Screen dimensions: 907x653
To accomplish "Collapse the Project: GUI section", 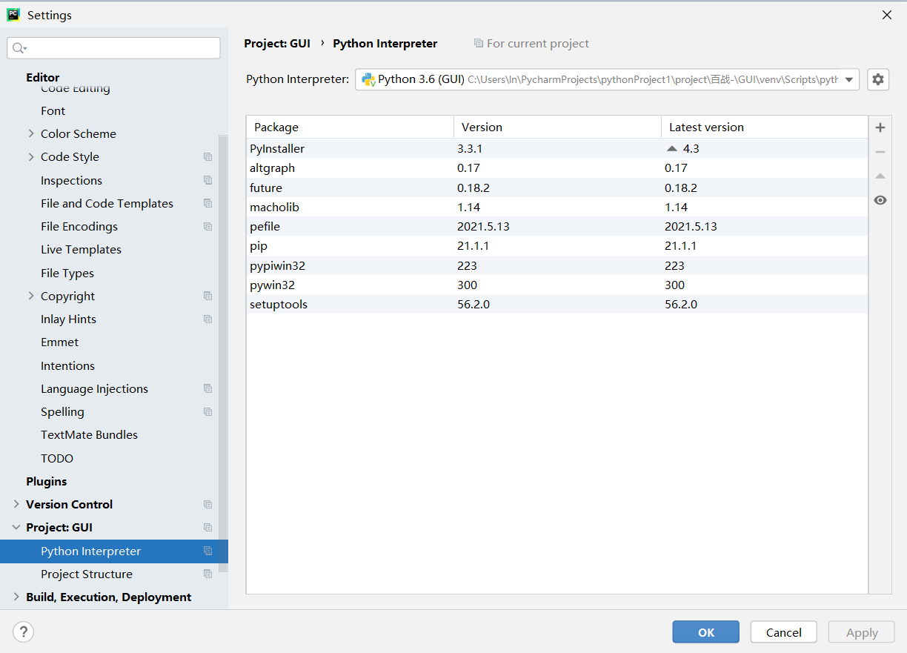I will [16, 527].
